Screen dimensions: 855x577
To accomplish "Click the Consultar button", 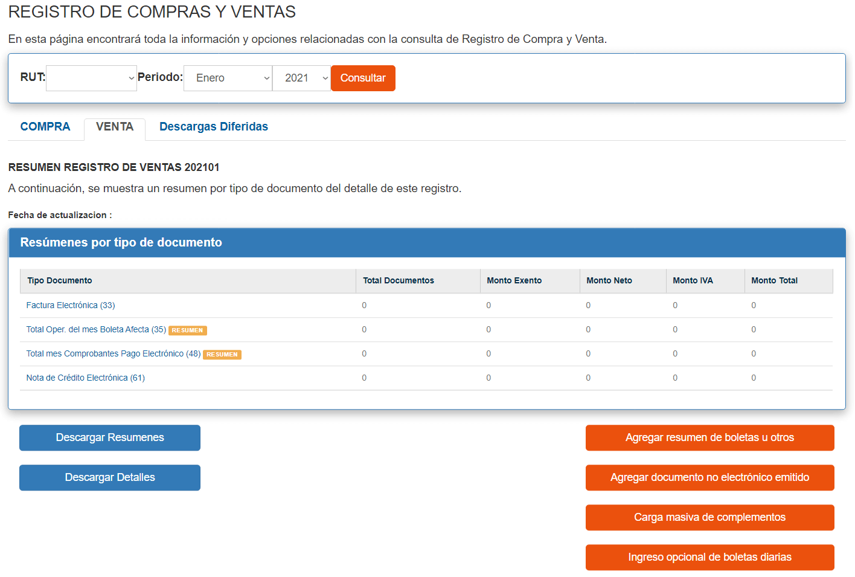I will (x=362, y=78).
